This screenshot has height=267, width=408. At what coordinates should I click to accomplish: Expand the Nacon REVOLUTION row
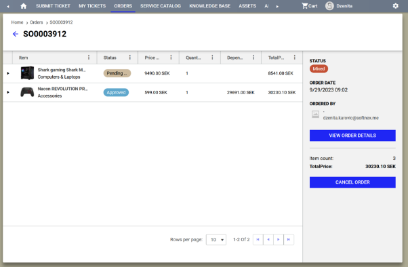[x=8, y=92]
